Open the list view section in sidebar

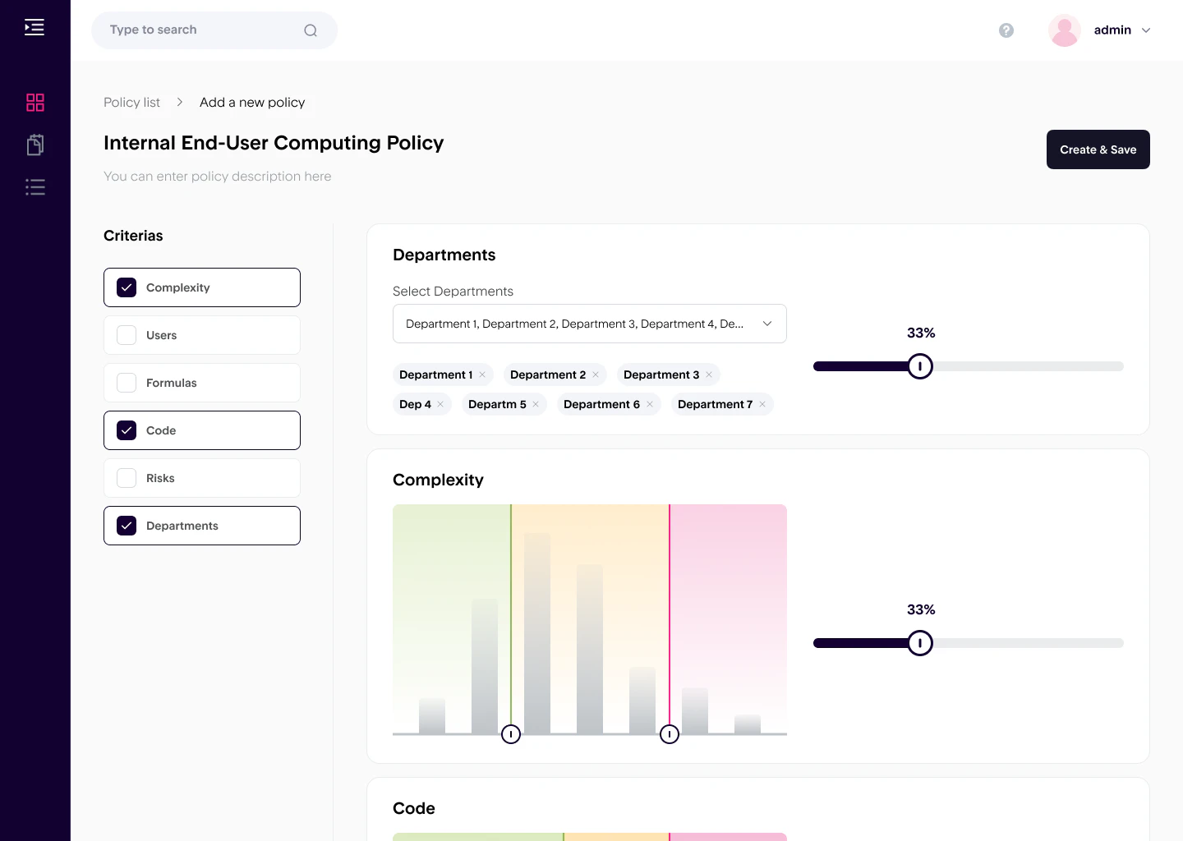(x=35, y=186)
